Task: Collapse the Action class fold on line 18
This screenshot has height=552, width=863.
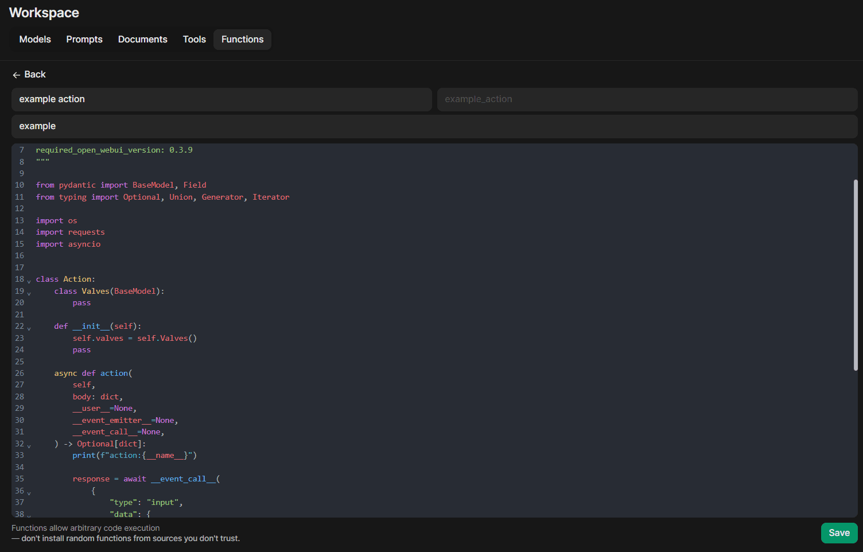Action: (29, 280)
